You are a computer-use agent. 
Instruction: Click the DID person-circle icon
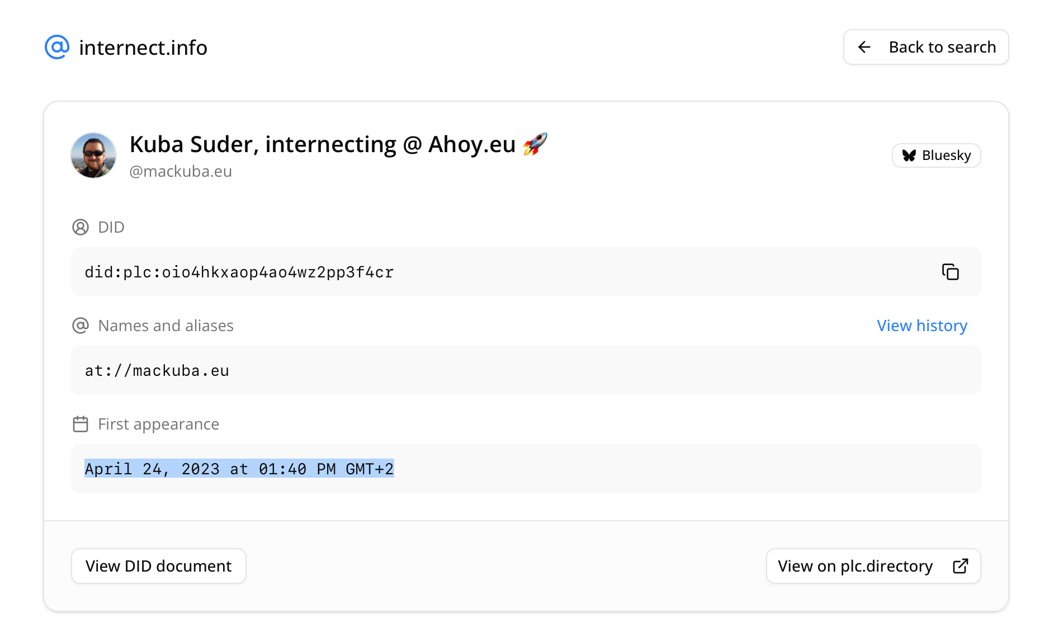coord(81,227)
